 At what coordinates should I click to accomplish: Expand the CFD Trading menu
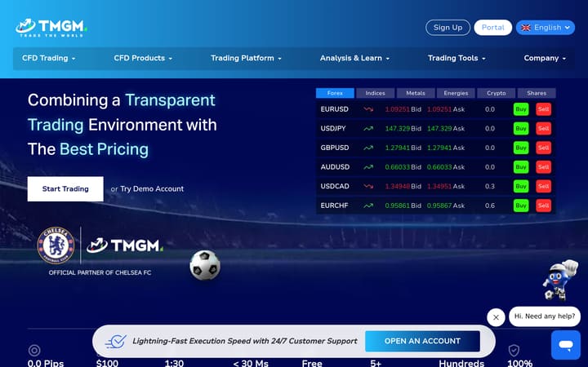coord(49,58)
